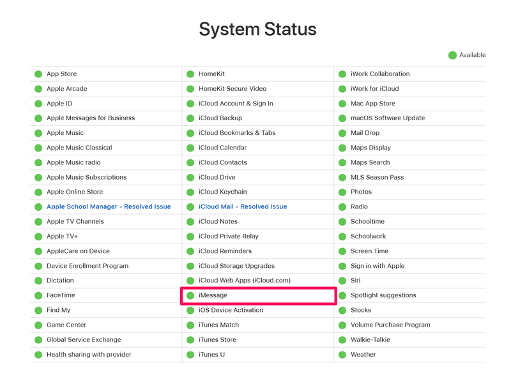The image size is (511, 372).
Task: Click the Mac App Store entry
Action: coord(373,104)
